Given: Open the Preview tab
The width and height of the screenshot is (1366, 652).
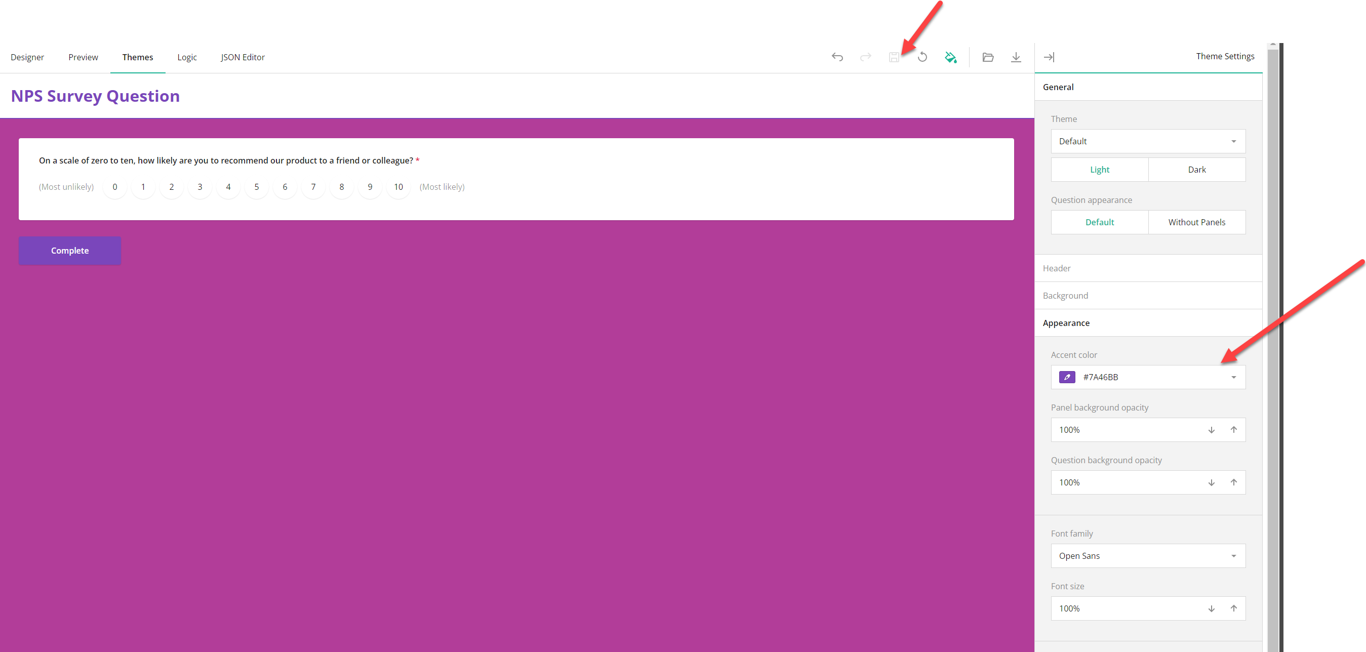Looking at the screenshot, I should click(83, 57).
